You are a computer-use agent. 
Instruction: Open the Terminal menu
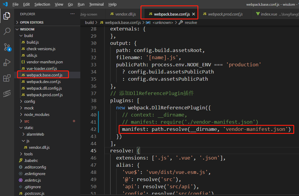96,4
